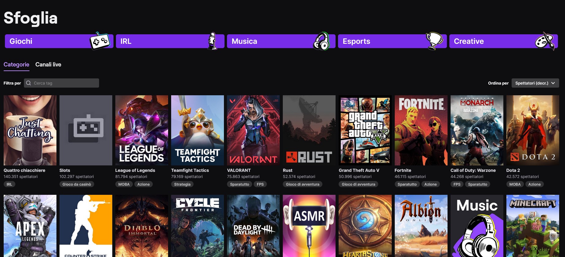Open the Counter-Strike cover art

(86, 226)
